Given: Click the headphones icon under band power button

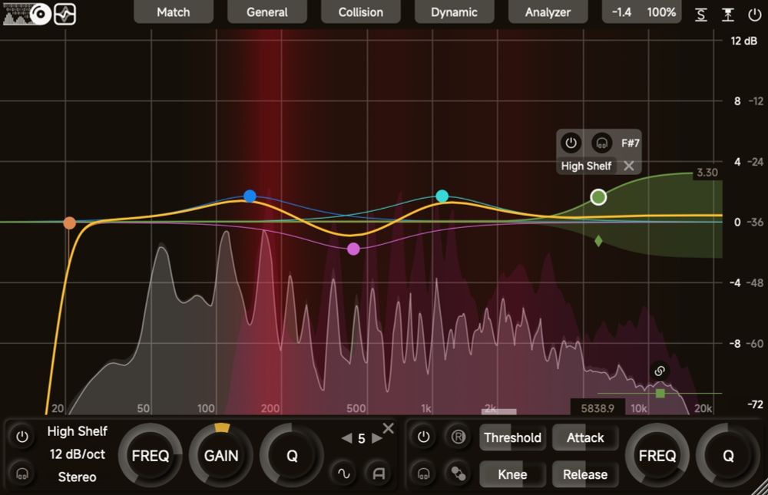Looking at the screenshot, I should 22,474.
